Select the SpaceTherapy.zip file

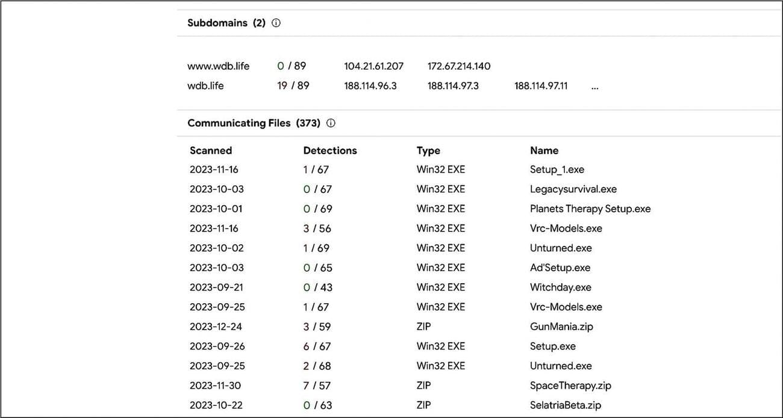(570, 386)
